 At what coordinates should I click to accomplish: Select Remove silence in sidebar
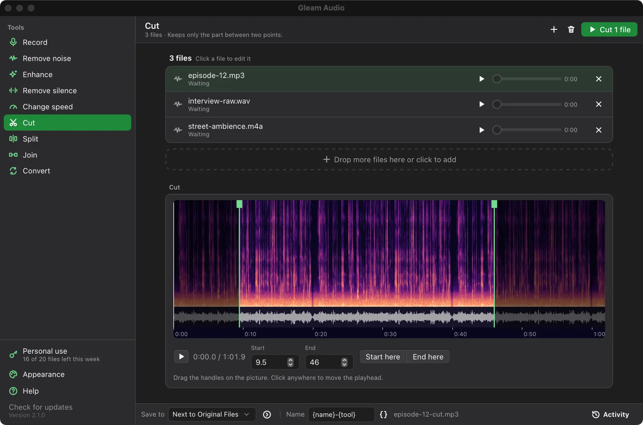coord(68,90)
